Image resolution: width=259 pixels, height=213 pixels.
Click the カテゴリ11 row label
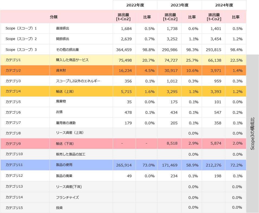pos(14,165)
